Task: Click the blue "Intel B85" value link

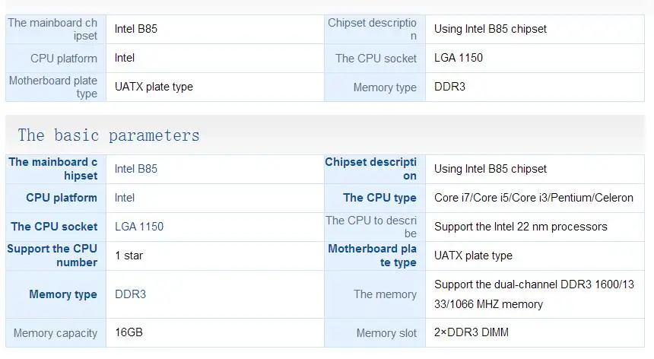Action: [x=136, y=169]
